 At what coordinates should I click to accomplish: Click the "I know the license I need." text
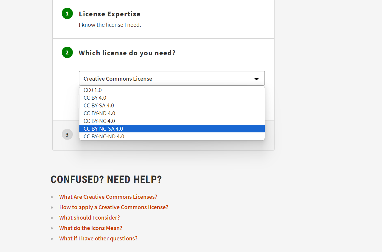click(110, 25)
